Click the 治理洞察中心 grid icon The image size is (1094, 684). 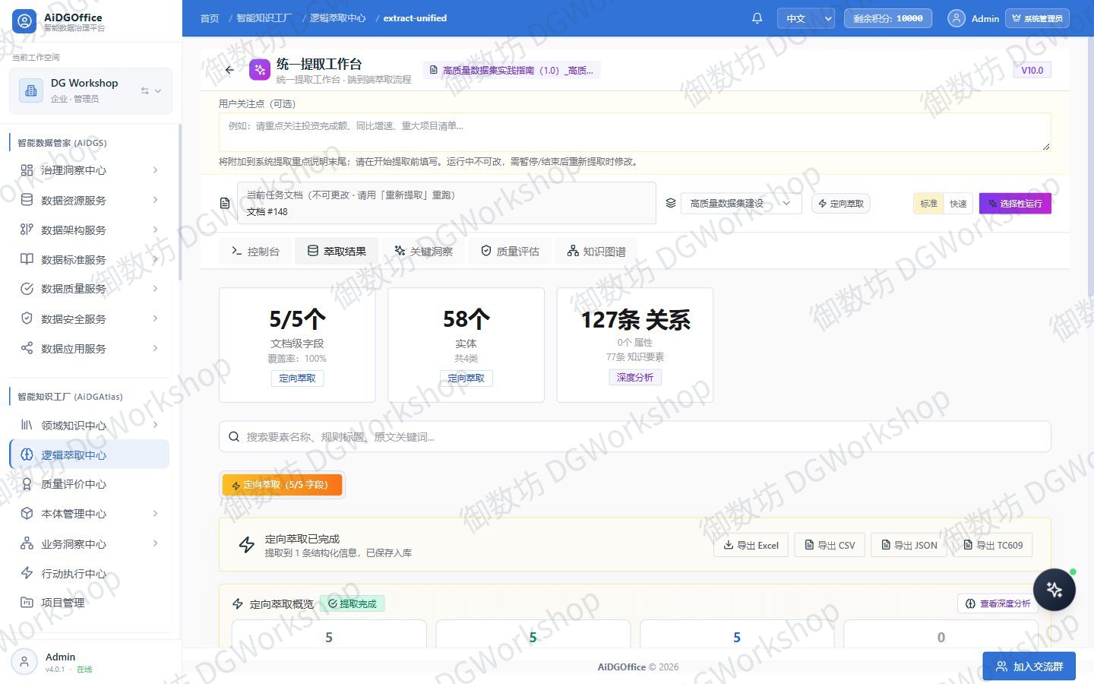(x=27, y=170)
